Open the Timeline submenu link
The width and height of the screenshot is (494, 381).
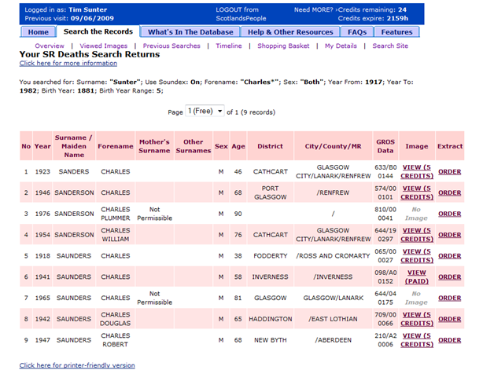coord(229,46)
